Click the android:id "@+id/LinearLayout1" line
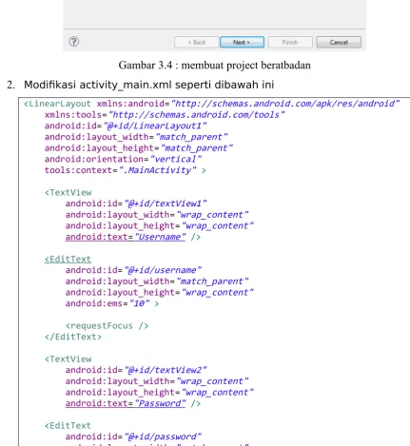The image size is (410, 446). click(x=126, y=126)
